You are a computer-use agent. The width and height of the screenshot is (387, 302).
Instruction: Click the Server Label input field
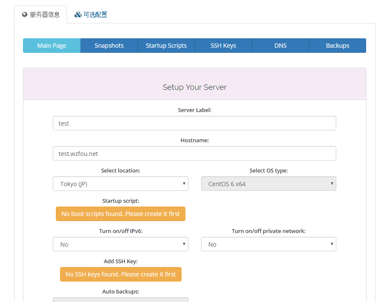[194, 123]
